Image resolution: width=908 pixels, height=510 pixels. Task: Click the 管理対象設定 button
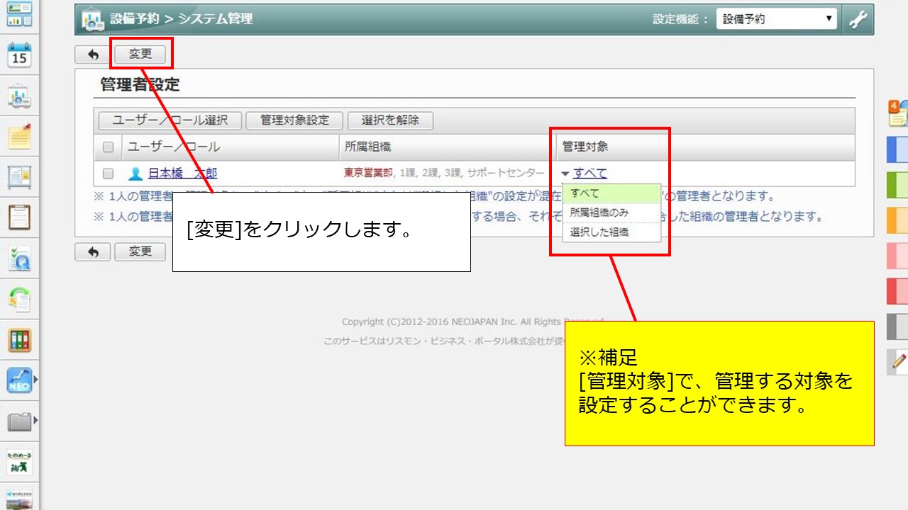point(295,120)
